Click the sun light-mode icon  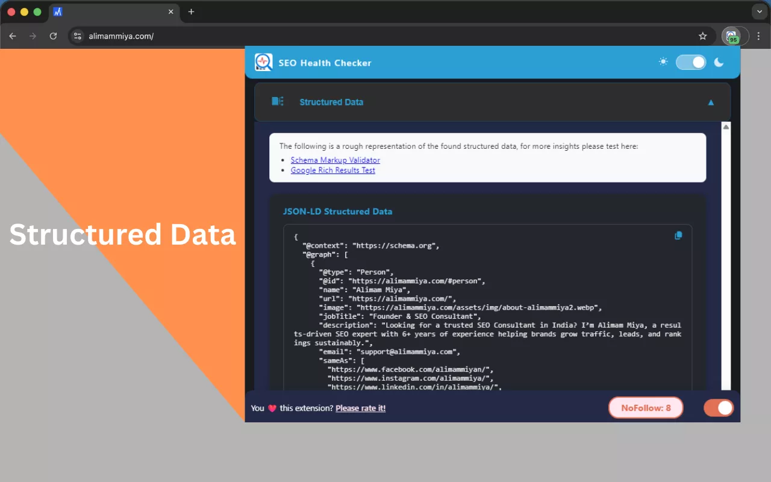pyautogui.click(x=663, y=62)
